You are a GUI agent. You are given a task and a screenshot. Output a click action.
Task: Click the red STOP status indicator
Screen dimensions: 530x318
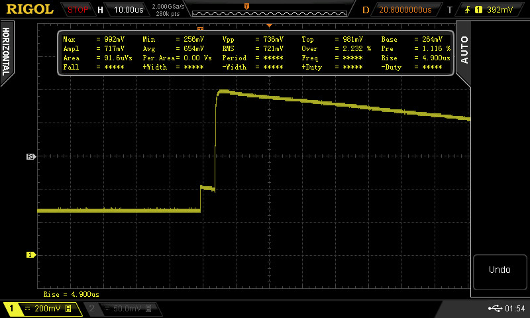click(78, 10)
